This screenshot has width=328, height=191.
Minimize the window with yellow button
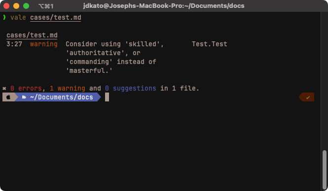pyautogui.click(x=16, y=6)
